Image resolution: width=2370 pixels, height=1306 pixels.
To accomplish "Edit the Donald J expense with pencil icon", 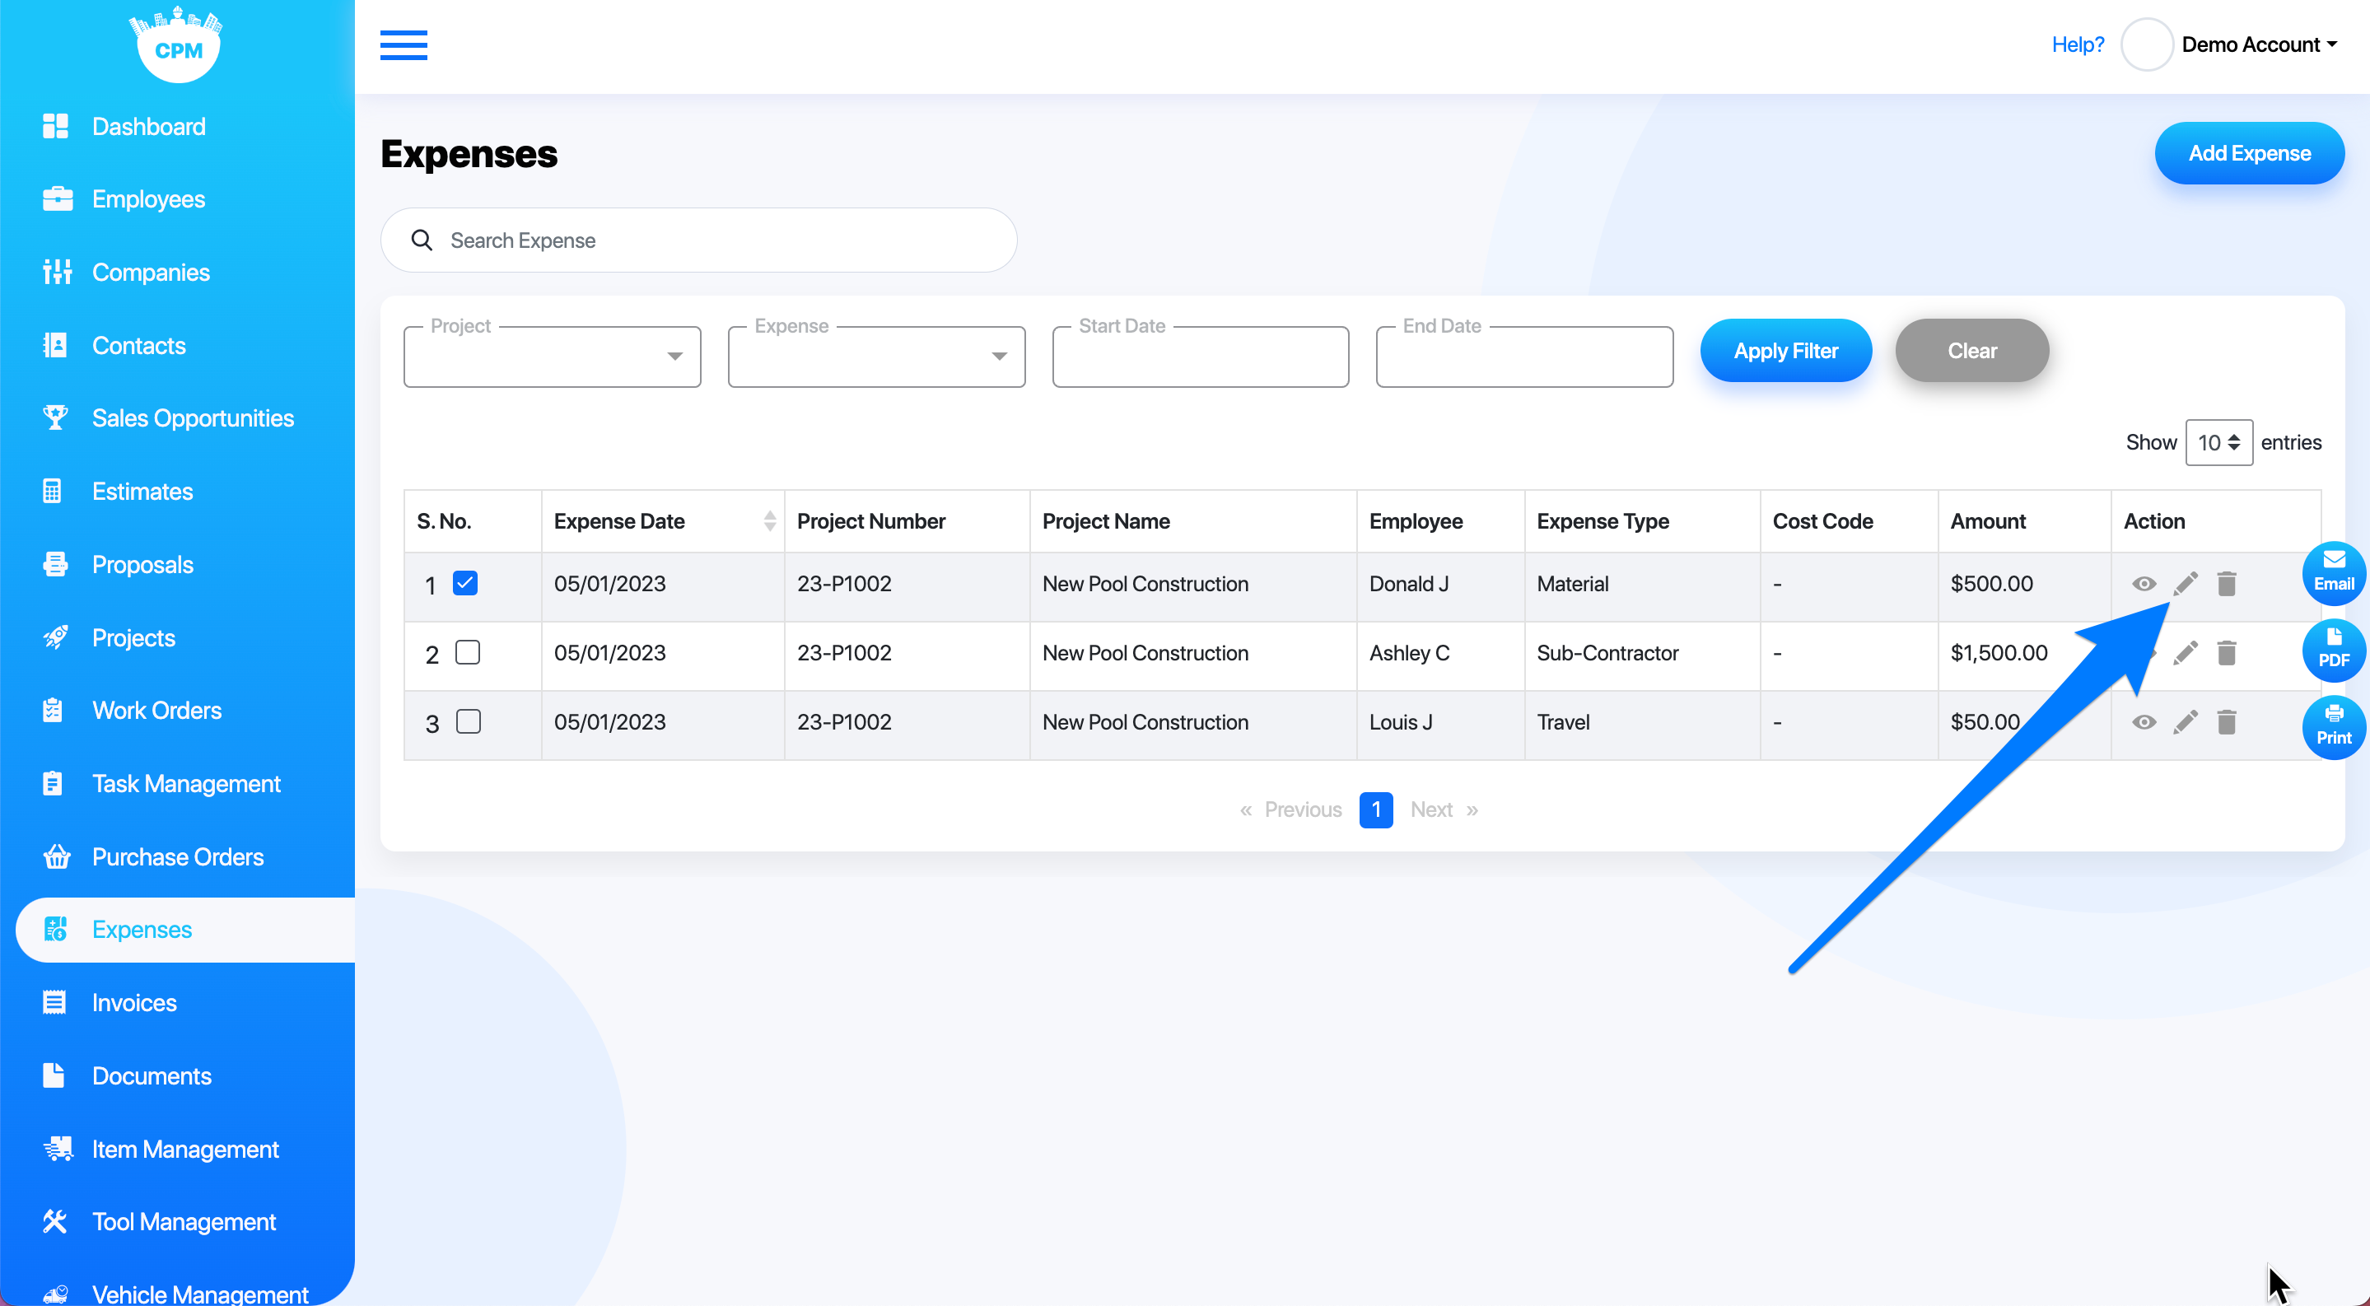I will tap(2185, 583).
